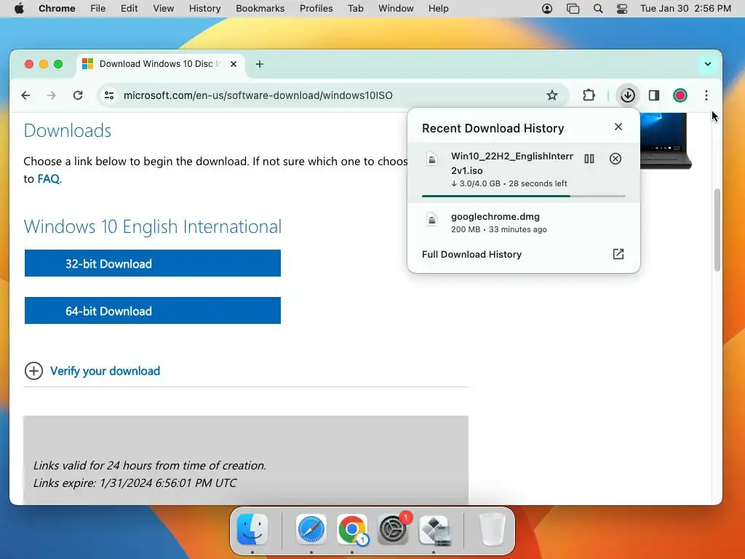Image resolution: width=745 pixels, height=559 pixels.
Task: Open a new tab with plus button
Action: (x=260, y=64)
